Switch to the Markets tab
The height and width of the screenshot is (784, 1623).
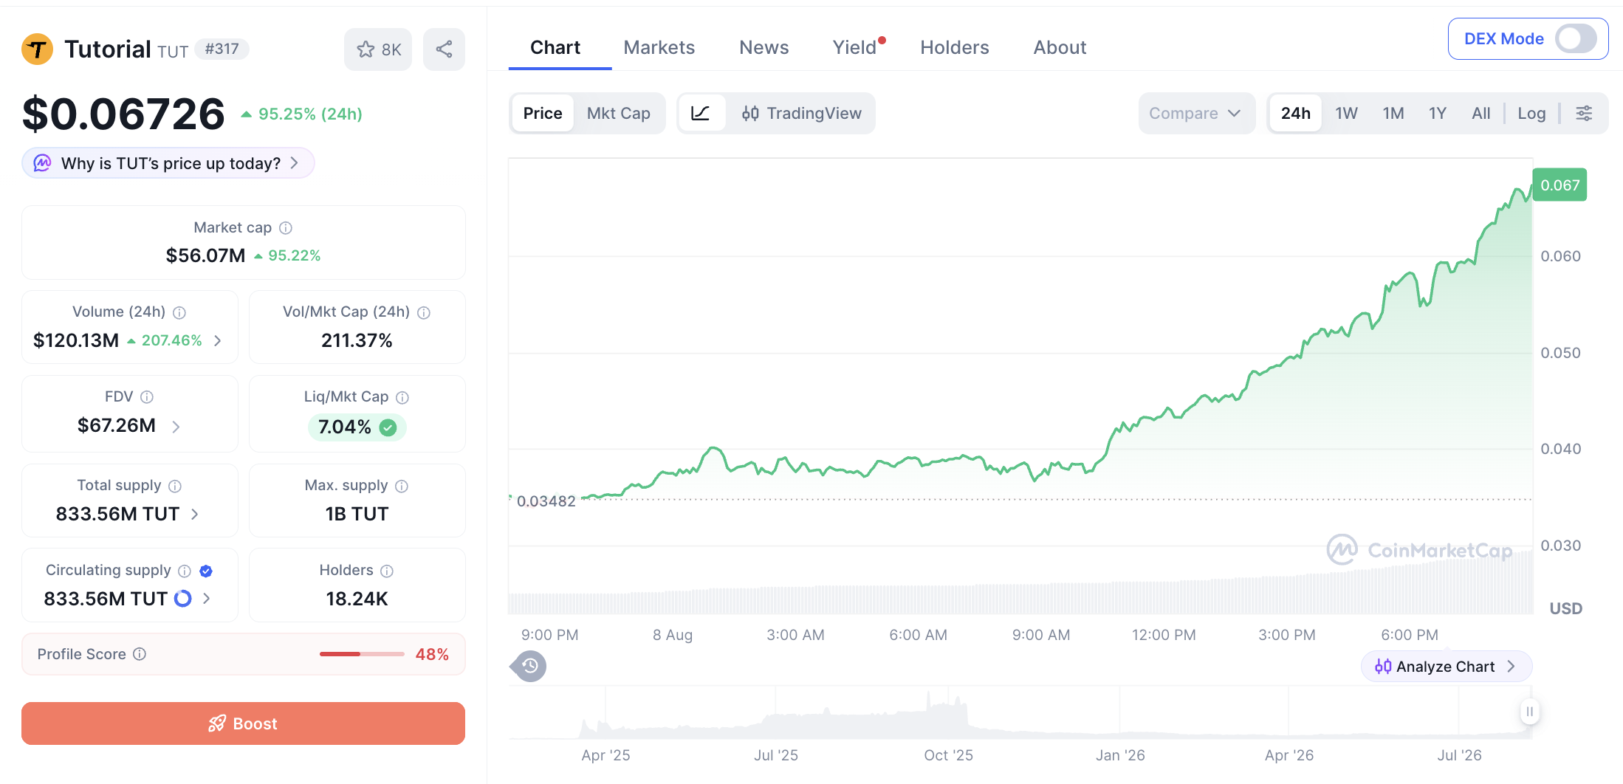(x=659, y=47)
